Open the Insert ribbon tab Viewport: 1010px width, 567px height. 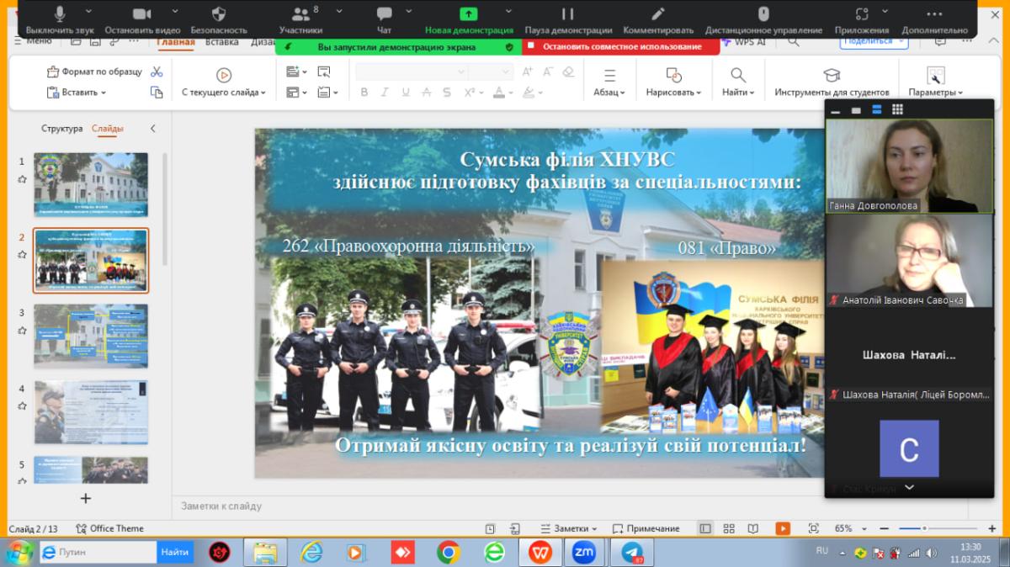(221, 42)
